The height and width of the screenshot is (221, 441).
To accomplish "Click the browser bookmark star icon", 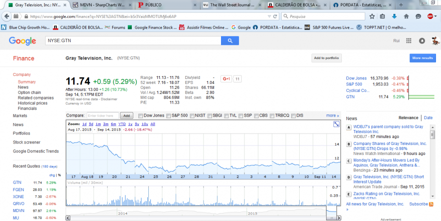I will [372, 16].
